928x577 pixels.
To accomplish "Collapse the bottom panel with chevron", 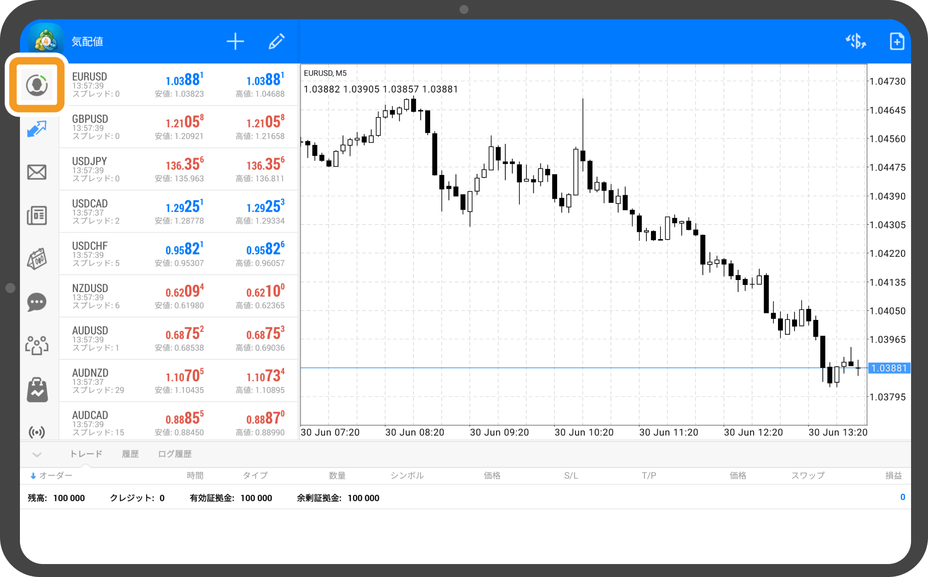I will (x=37, y=454).
